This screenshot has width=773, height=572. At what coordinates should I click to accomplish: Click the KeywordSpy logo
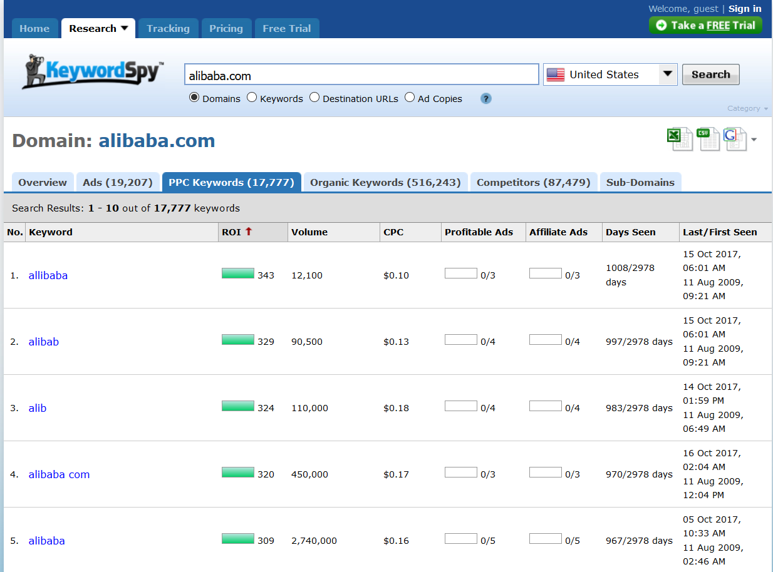tap(93, 71)
